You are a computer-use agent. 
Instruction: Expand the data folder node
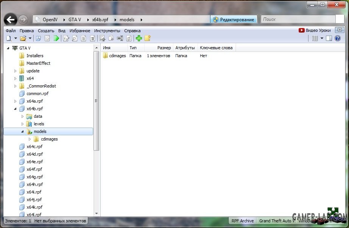click(x=22, y=116)
